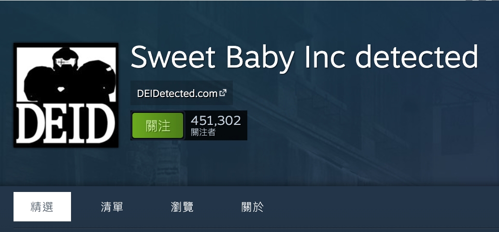Viewport: 499px width, 232px height.
Task: Click the dark chip containing DEIDetected.com
Action: tap(182, 93)
